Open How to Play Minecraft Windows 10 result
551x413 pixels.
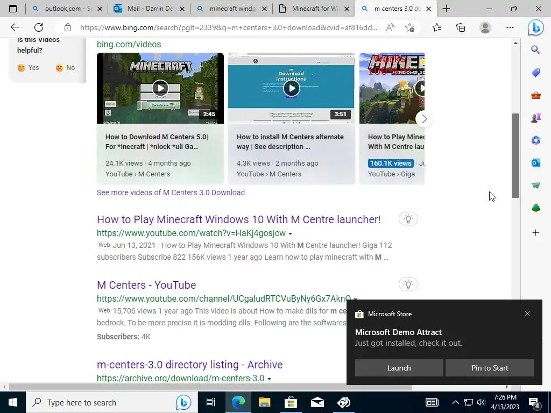[238, 219]
